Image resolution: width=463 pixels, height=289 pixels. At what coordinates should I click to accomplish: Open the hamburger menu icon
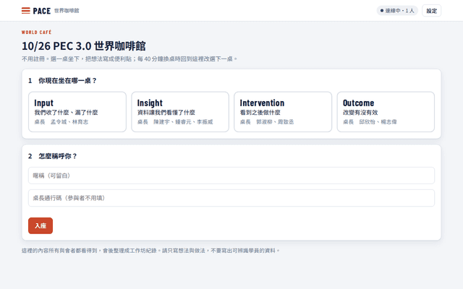tap(26, 11)
